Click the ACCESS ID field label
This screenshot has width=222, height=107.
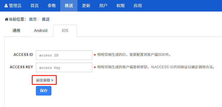coord(23,55)
